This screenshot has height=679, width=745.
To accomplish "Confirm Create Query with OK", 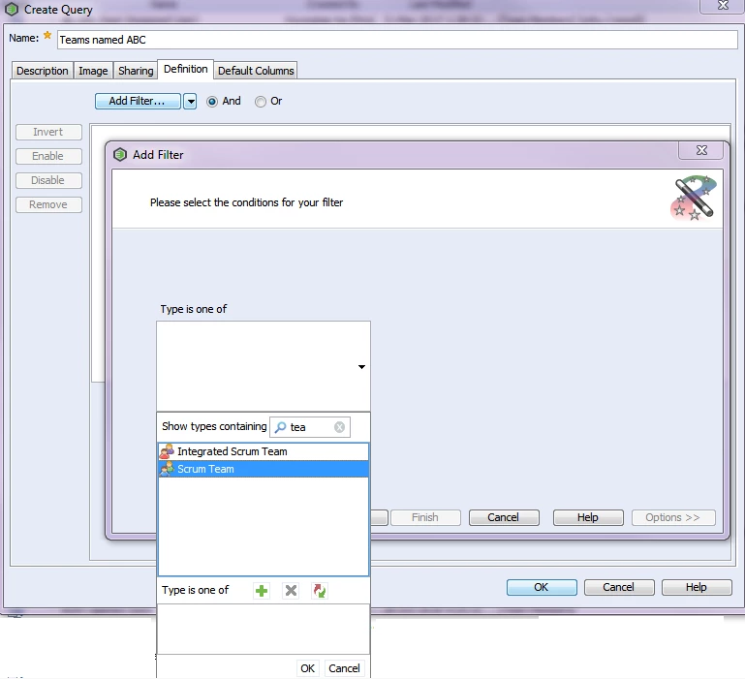I will coord(542,587).
